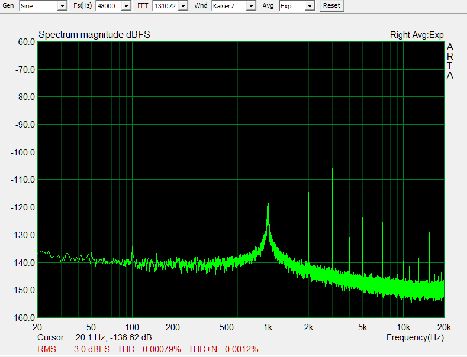Click the Wnd label

(x=201, y=5)
